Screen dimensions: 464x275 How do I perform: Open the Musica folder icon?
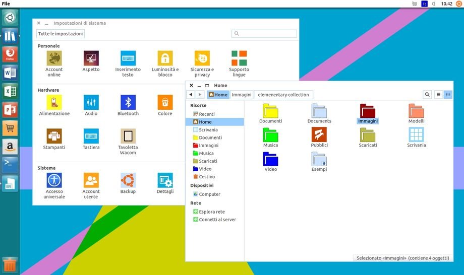[x=270, y=135]
